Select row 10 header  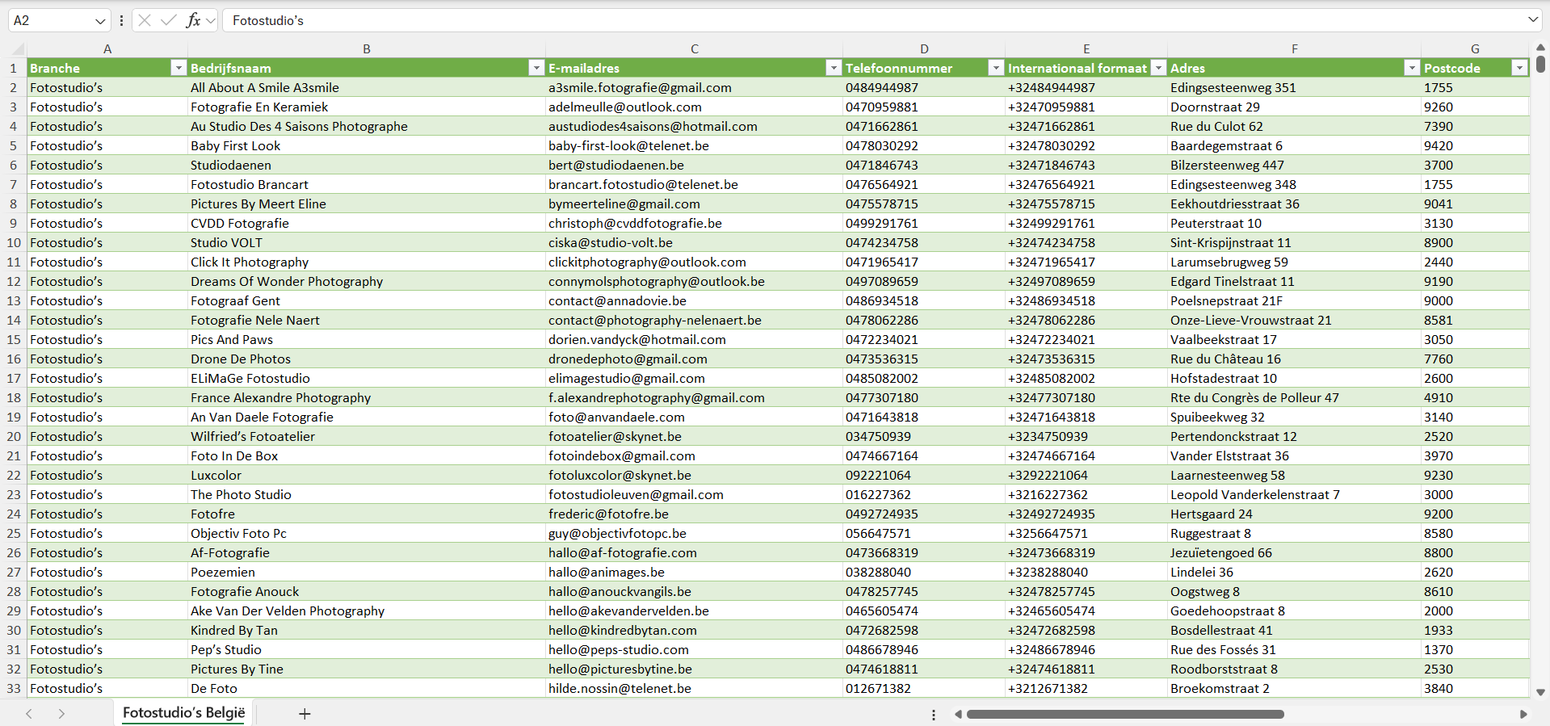point(14,242)
